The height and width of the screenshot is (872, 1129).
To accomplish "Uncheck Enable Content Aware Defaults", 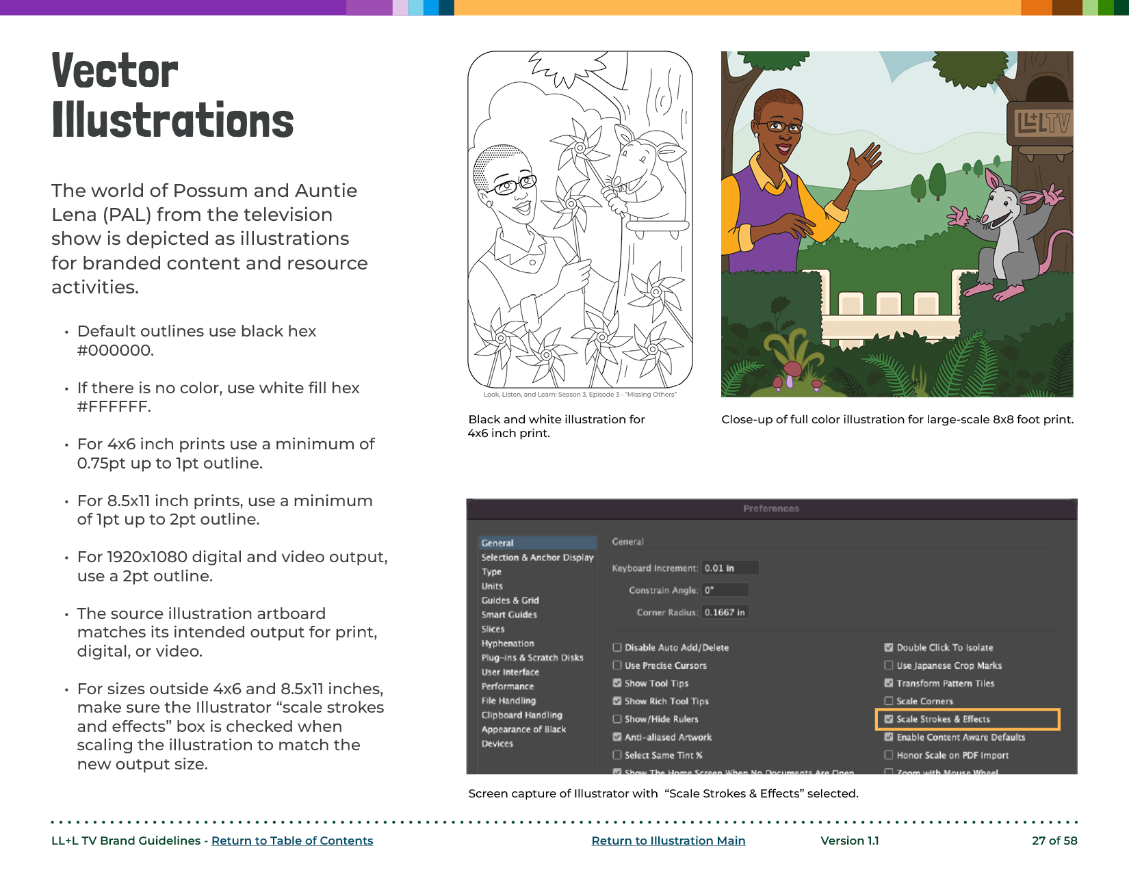I will (x=889, y=737).
